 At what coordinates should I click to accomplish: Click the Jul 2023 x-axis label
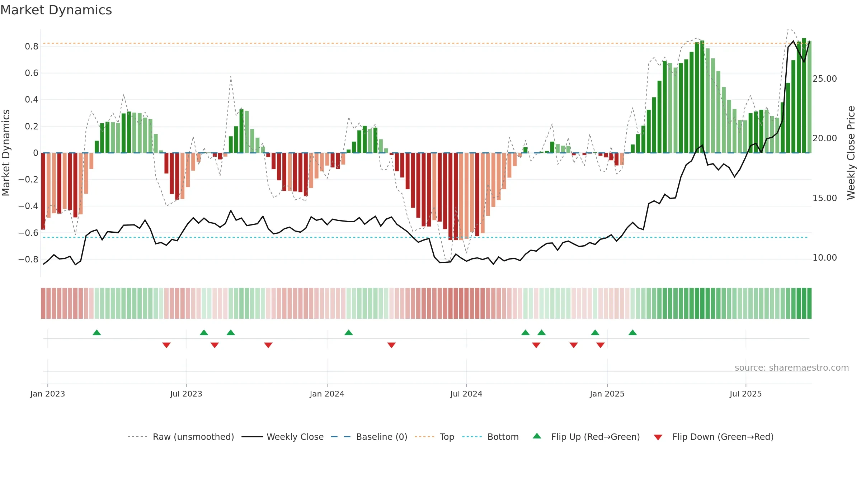click(186, 394)
